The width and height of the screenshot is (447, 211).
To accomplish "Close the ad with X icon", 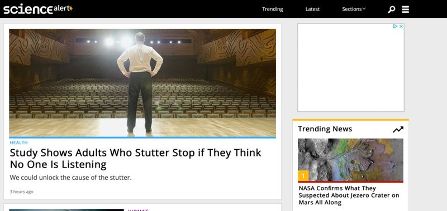I will click(x=401, y=26).
